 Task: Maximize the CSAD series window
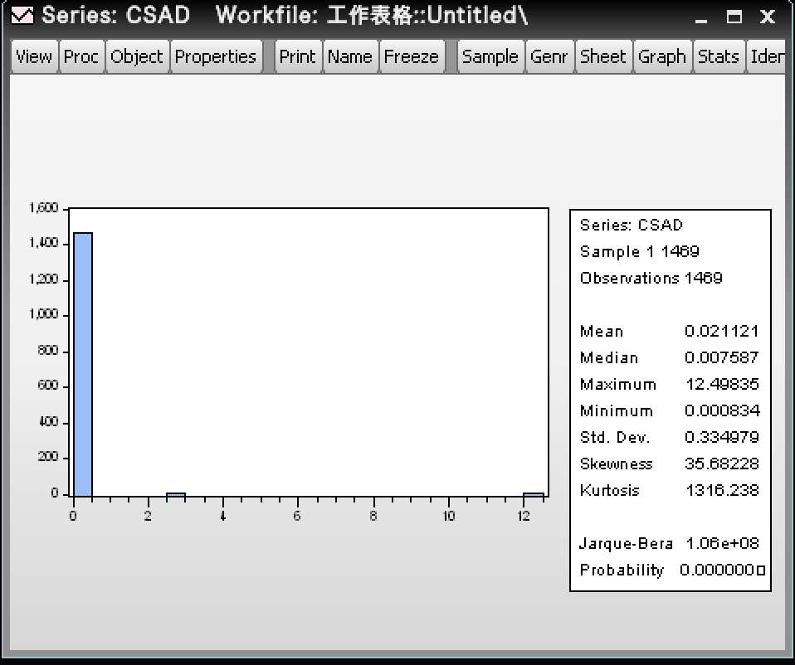(x=734, y=17)
